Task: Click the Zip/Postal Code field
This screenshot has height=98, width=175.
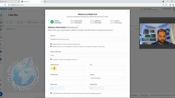Action: 67,68
